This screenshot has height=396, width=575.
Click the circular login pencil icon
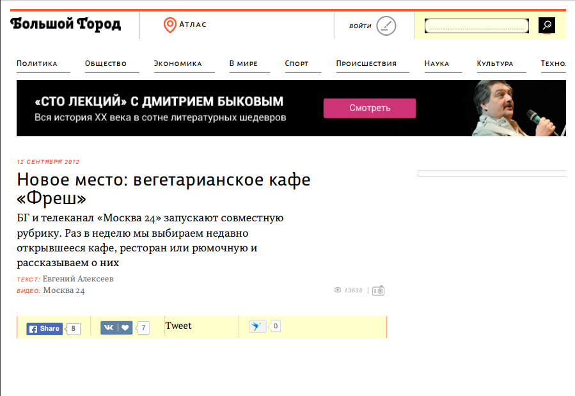click(x=386, y=26)
